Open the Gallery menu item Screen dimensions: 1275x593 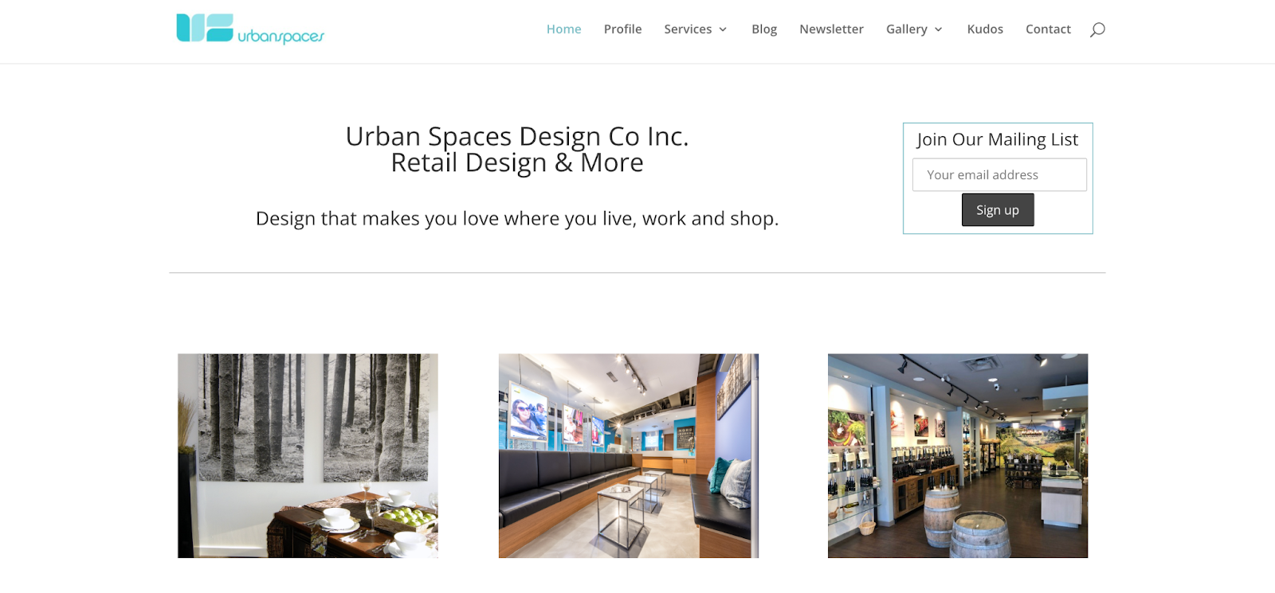point(907,29)
